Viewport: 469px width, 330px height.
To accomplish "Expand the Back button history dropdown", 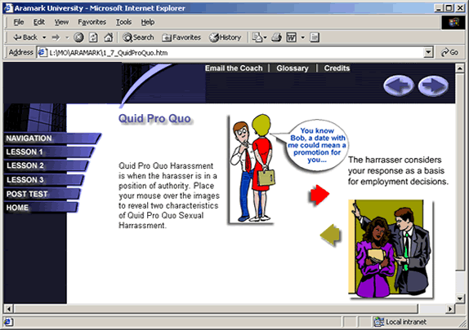I will (x=44, y=37).
